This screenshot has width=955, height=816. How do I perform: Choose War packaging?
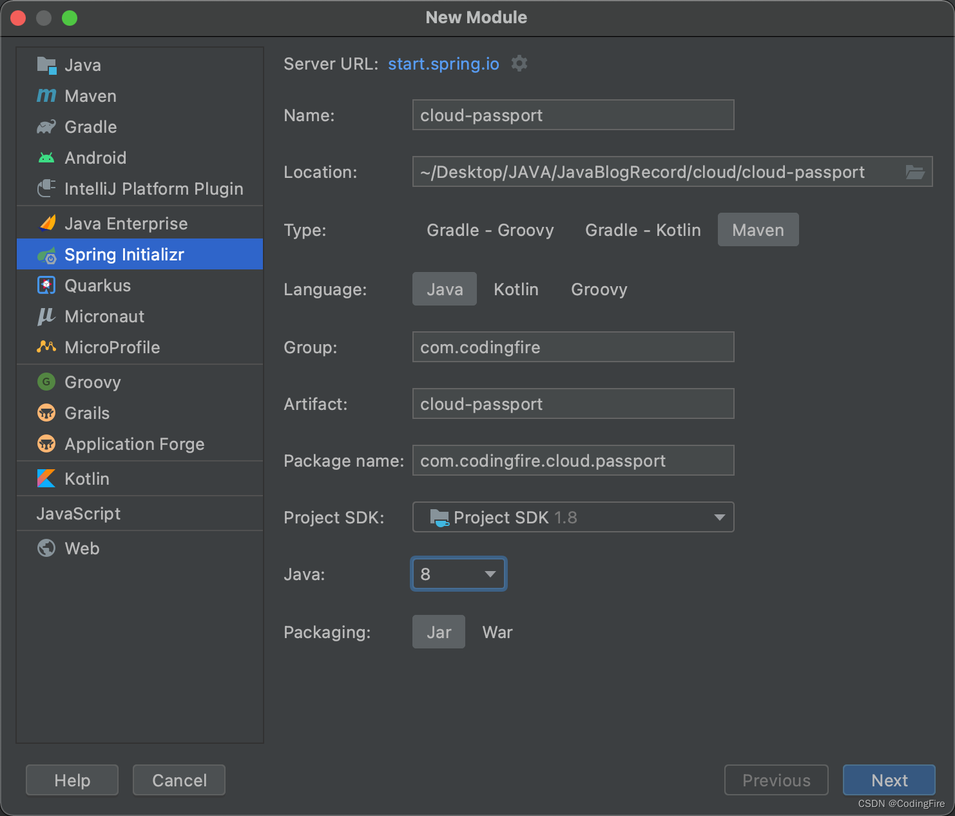pyautogui.click(x=497, y=632)
